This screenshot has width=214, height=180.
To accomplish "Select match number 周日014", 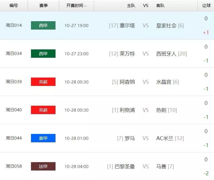I will point(14,25).
